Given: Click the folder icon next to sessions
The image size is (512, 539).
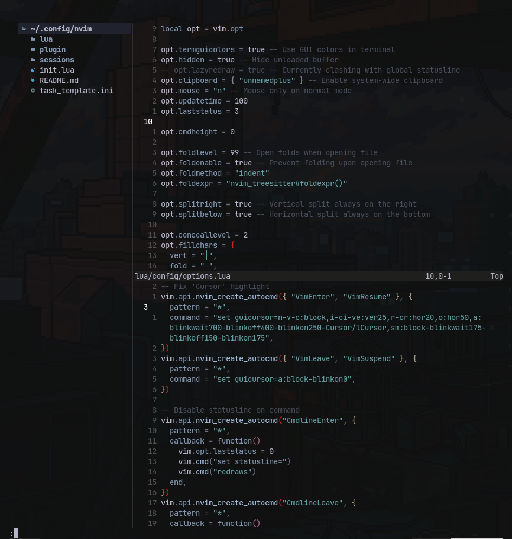Looking at the screenshot, I should (33, 60).
